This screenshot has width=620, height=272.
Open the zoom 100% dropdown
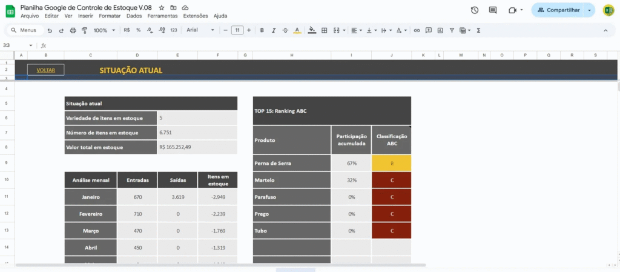click(x=104, y=30)
